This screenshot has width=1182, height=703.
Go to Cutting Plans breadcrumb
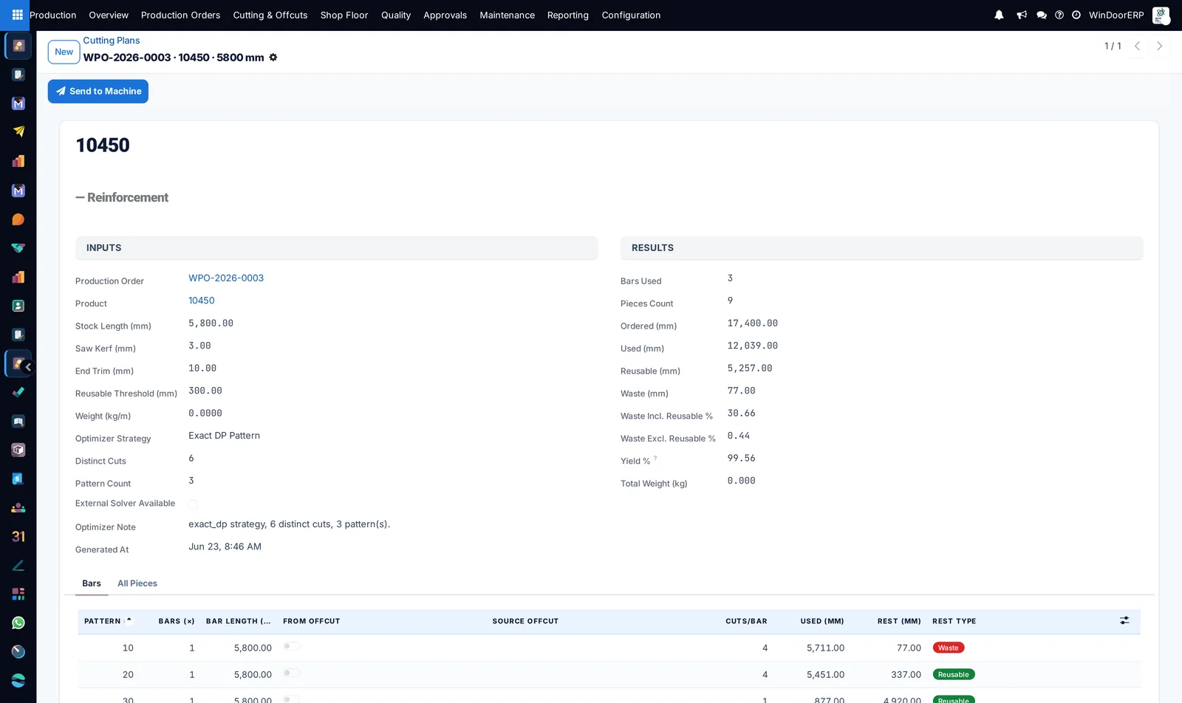tap(112, 41)
